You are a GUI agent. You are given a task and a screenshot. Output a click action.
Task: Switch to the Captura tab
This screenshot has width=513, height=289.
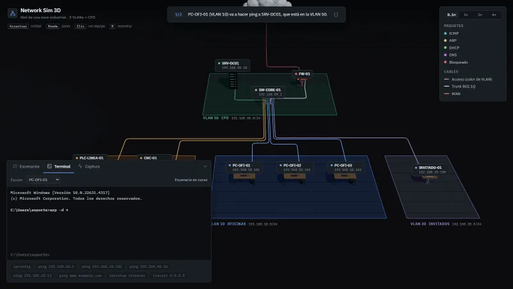pyautogui.click(x=88, y=166)
